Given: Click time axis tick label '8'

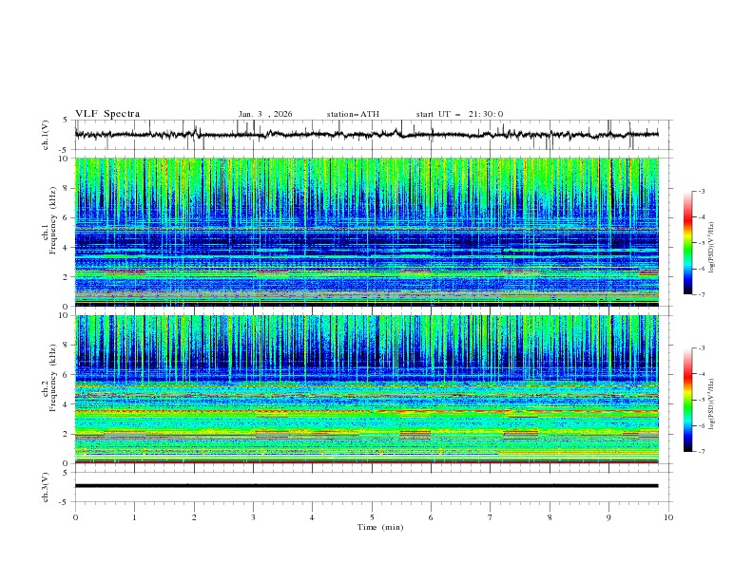Looking at the screenshot, I should click(x=550, y=517).
